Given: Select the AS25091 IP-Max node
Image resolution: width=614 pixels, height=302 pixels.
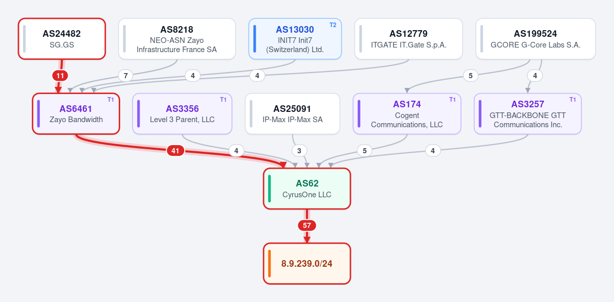Looking at the screenshot, I should coord(293,113).
